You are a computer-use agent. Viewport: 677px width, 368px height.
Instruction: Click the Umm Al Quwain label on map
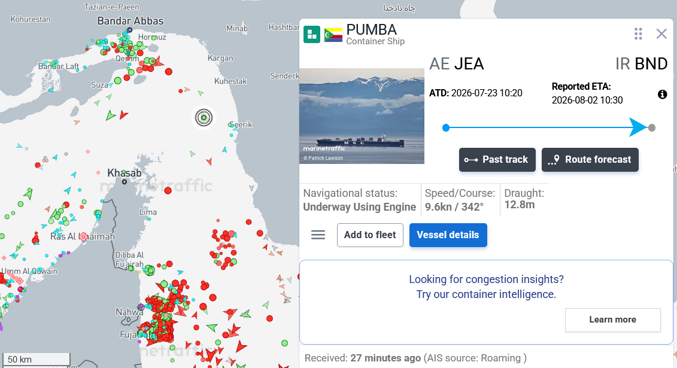tap(29, 271)
